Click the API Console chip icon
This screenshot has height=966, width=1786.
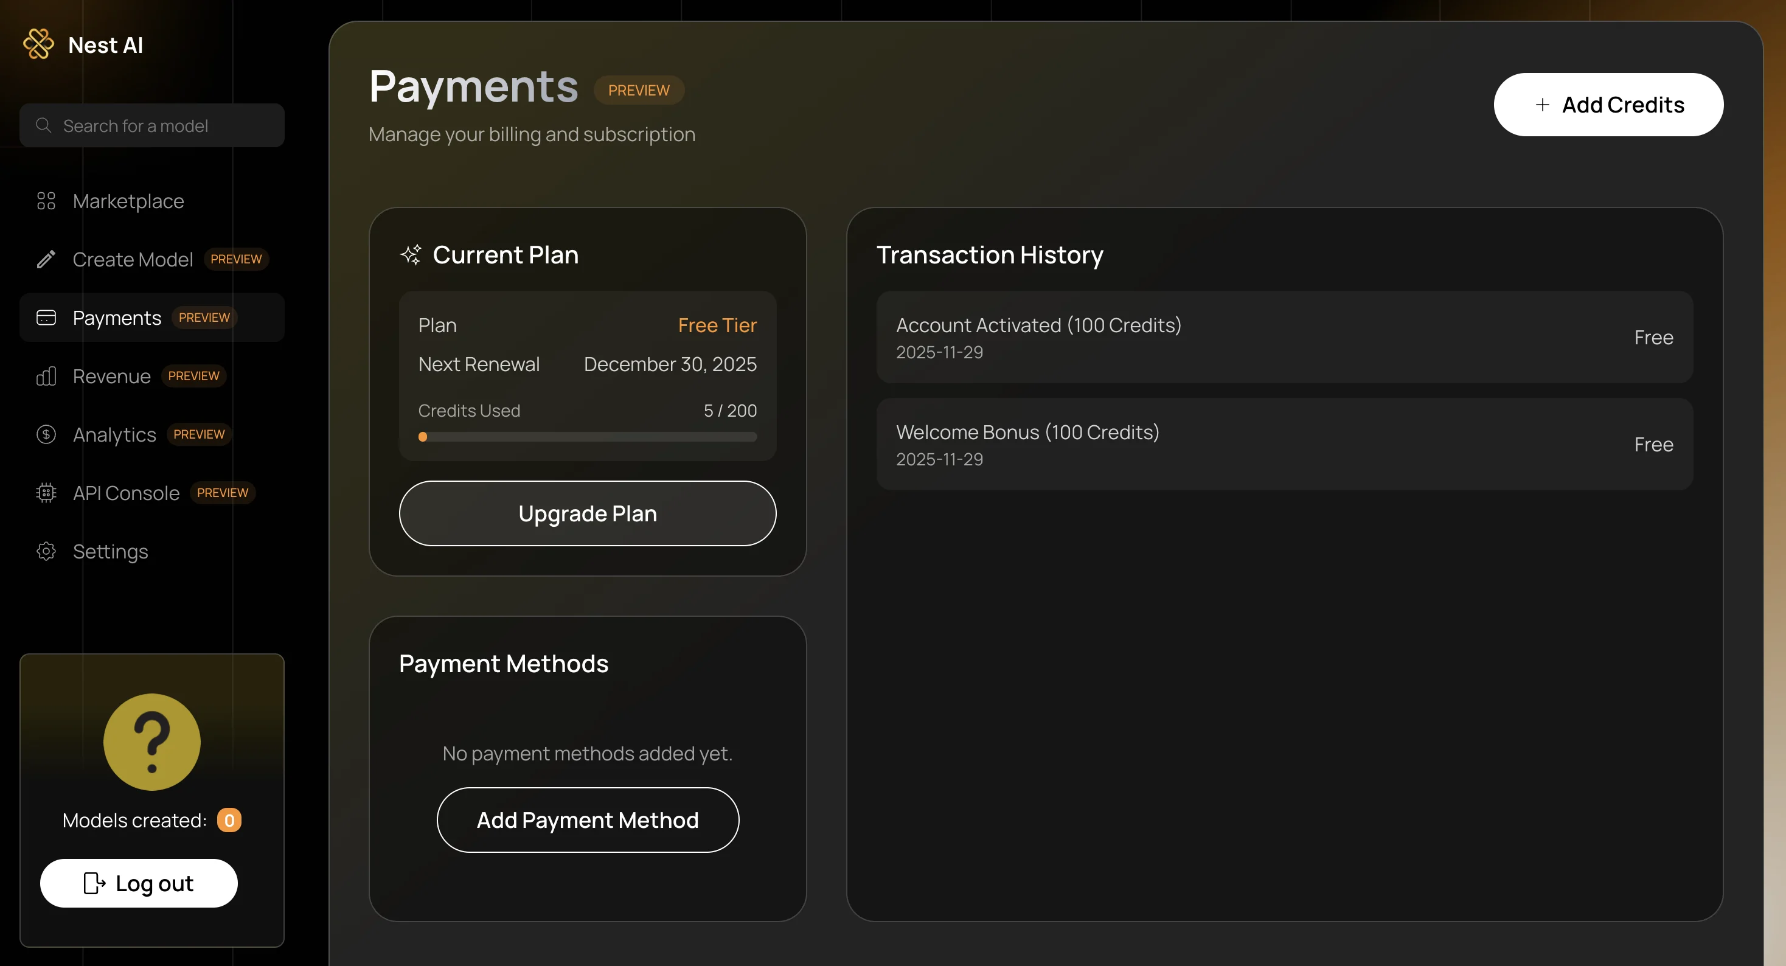46,492
